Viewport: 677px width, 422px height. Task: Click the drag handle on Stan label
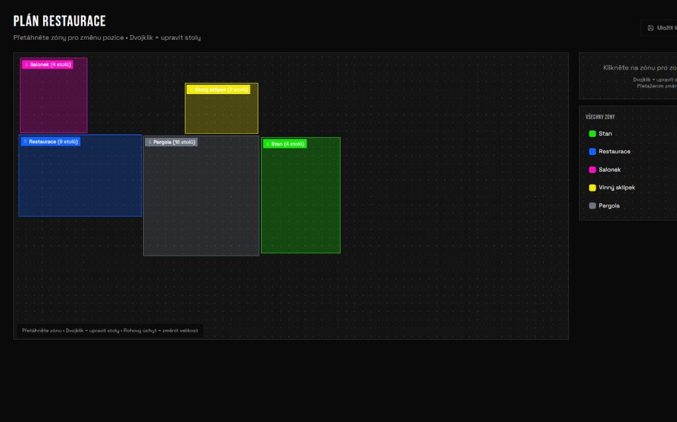tap(268, 144)
